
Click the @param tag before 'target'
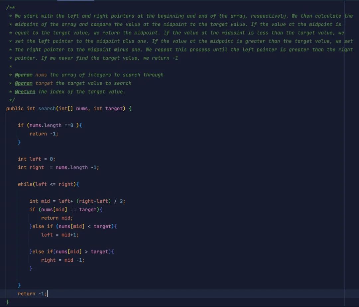pyautogui.click(x=24, y=83)
